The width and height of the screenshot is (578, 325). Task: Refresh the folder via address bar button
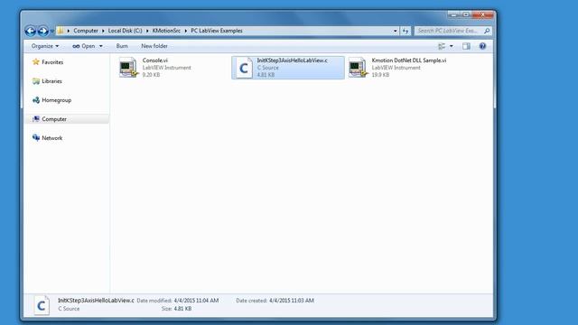(x=406, y=31)
